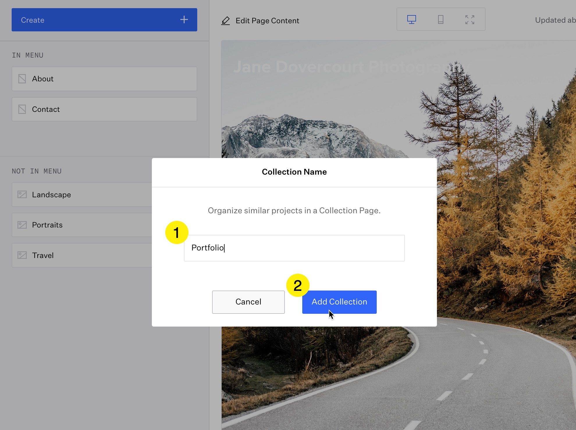
Task: Enter fullscreen preview mode
Action: click(x=470, y=19)
